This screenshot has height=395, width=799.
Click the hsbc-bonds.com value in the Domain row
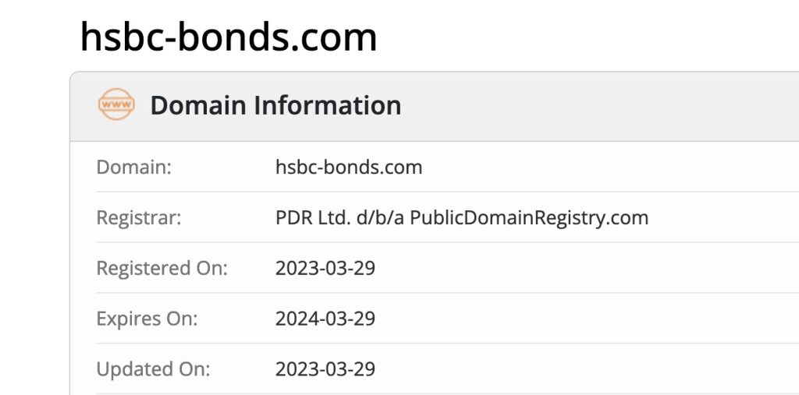tap(349, 167)
